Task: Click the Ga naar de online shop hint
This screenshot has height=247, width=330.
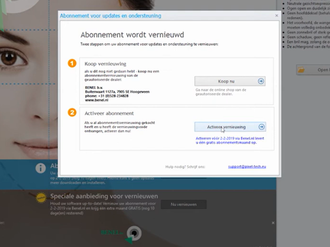Action: click(x=221, y=92)
